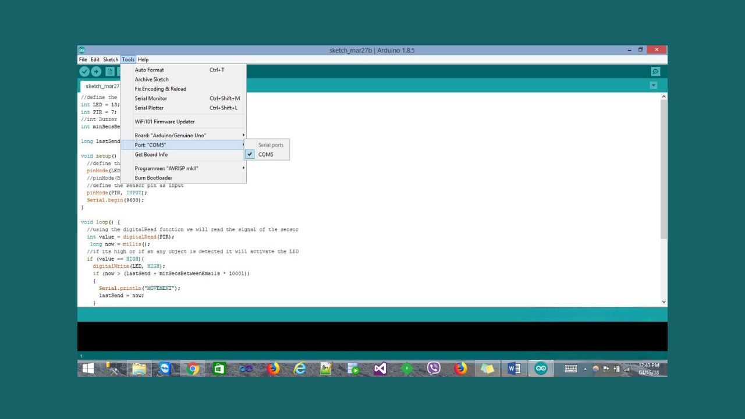Click the void loop() code line
The height and width of the screenshot is (419, 745).
coord(101,222)
